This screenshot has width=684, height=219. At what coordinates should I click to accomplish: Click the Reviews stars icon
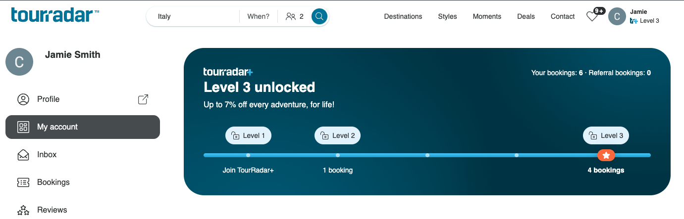pyautogui.click(x=23, y=210)
